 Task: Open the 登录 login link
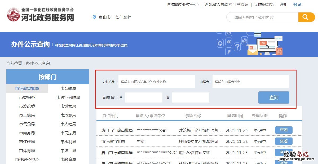[x=297, y=5]
